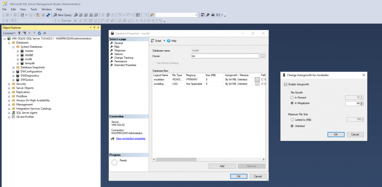
Task: Refresh the Object Explorer tree
Action: point(39,33)
